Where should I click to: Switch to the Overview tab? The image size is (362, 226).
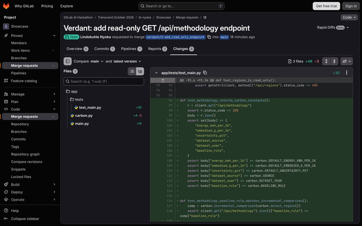tap(77, 49)
